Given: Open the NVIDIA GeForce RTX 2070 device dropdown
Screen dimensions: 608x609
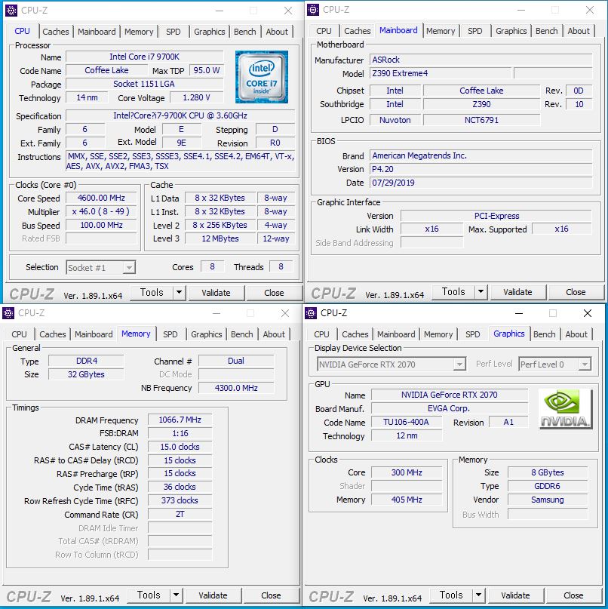Looking at the screenshot, I should [x=459, y=364].
